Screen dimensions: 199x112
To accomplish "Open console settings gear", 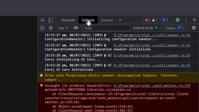I will pyautogui.click(x=194, y=28).
